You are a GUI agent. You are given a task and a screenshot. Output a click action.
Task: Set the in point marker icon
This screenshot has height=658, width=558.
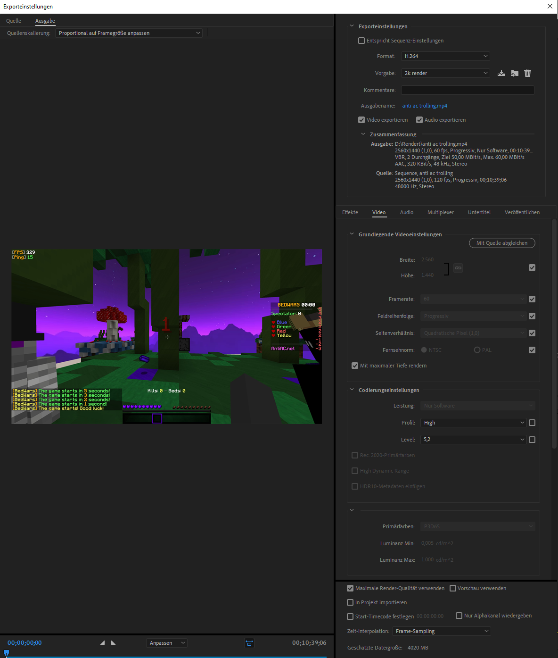pyautogui.click(x=102, y=643)
